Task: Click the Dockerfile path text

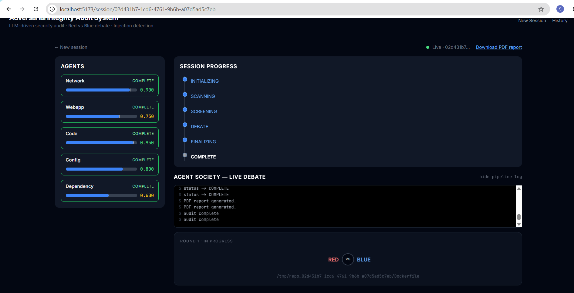Action: coord(348,276)
